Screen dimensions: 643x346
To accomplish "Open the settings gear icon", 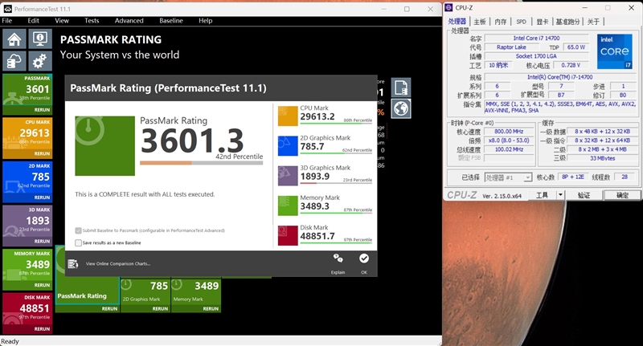I will click(x=40, y=62).
